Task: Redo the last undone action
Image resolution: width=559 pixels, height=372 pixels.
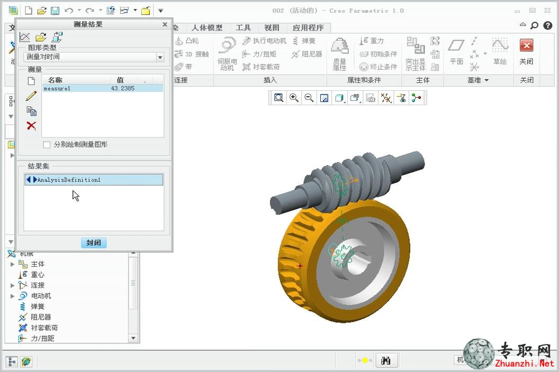Action: (x=89, y=11)
